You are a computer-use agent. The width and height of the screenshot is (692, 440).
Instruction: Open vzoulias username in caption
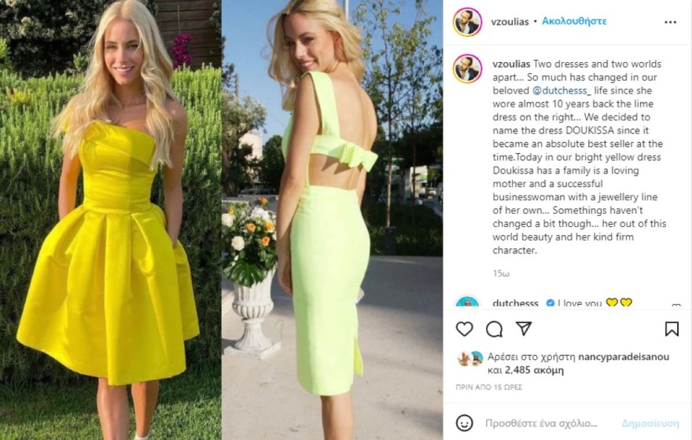click(511, 64)
